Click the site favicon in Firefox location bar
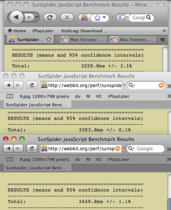The width and height of the screenshot is (171, 210). (x=84, y=18)
